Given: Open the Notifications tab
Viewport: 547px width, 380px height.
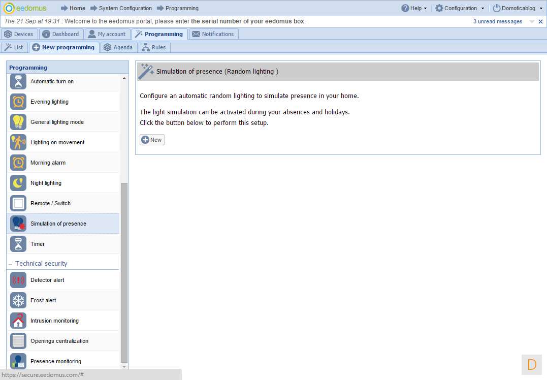Looking at the screenshot, I should (x=214, y=34).
